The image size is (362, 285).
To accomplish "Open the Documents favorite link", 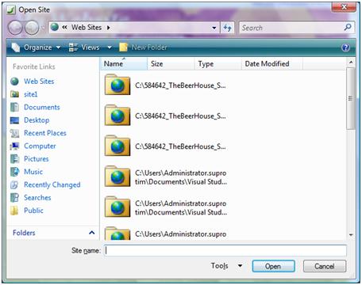I will (42, 107).
